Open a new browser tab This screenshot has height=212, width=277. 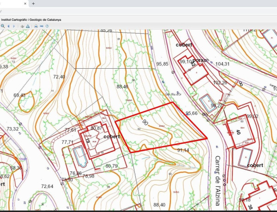pos(33,4)
